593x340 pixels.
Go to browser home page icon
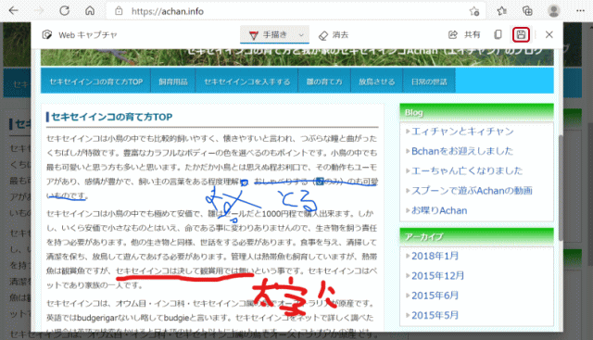click(90, 10)
